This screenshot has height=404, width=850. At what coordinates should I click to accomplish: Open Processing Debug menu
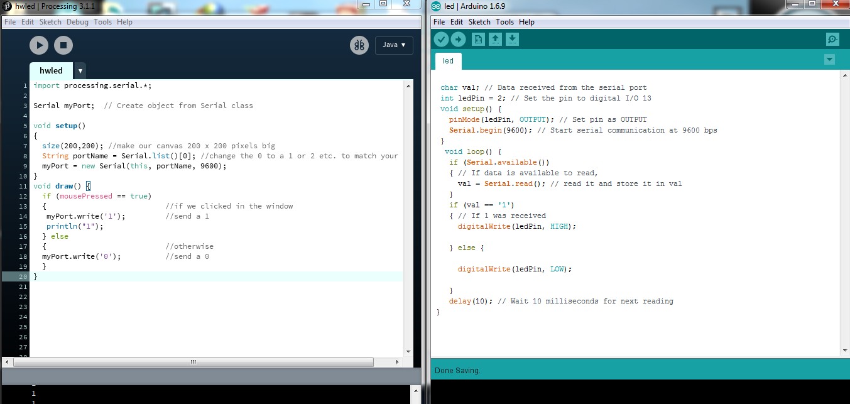click(78, 22)
